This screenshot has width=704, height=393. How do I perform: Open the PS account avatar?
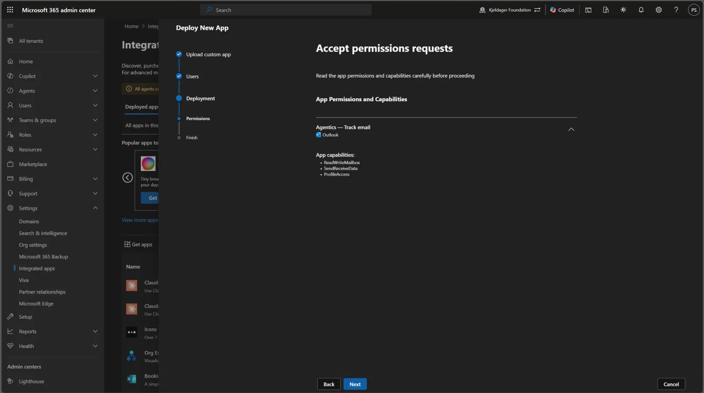(694, 10)
